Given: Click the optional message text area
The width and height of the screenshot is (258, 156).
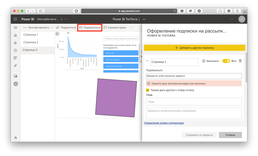Looking at the screenshot, I should point(194,113).
